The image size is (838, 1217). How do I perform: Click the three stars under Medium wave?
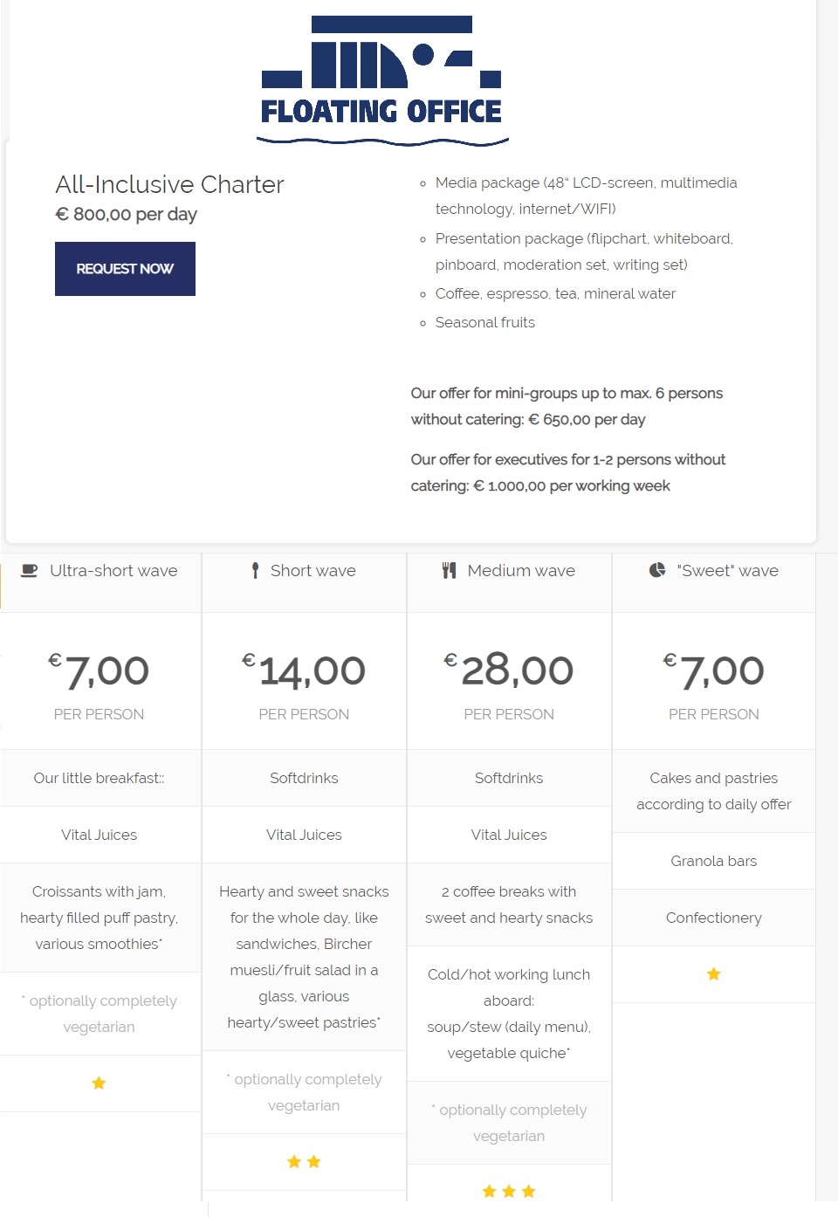pos(509,1192)
